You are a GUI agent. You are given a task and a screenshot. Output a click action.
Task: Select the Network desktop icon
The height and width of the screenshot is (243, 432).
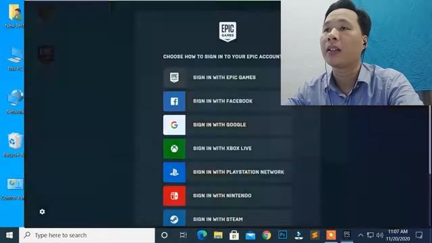15,102
